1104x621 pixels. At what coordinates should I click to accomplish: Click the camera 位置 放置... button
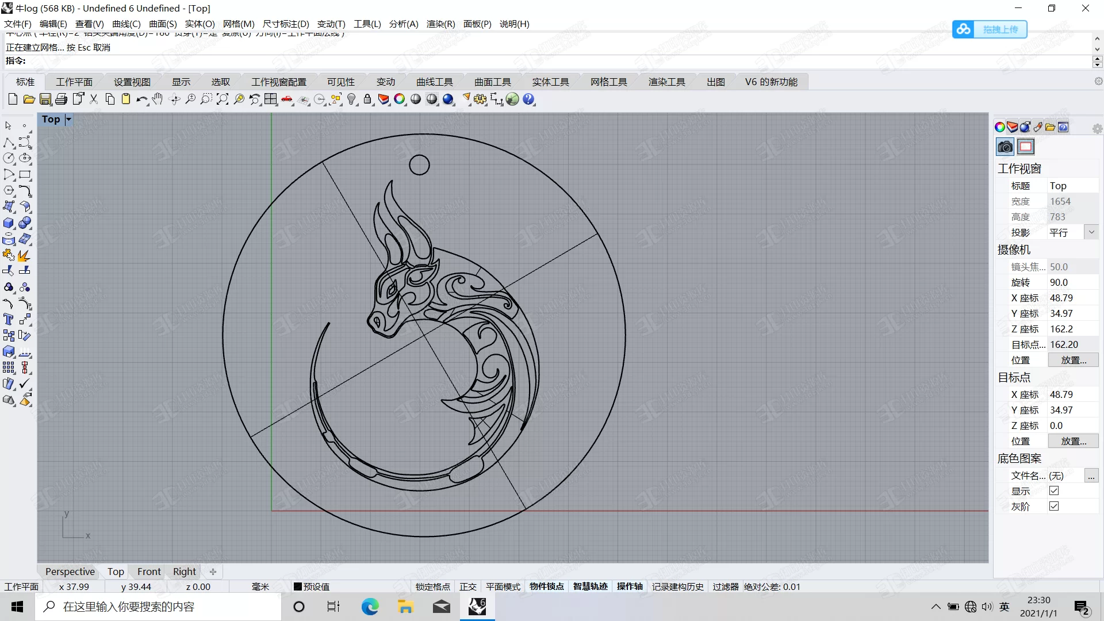click(x=1074, y=360)
